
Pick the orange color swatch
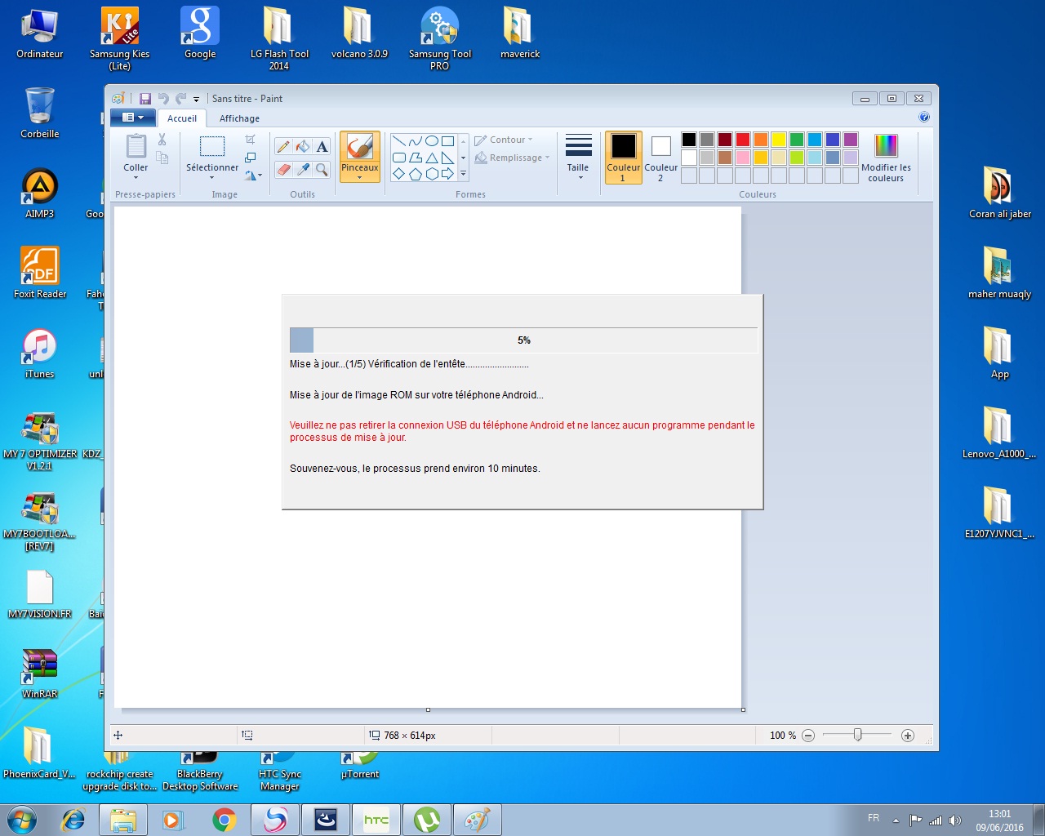pos(761,140)
